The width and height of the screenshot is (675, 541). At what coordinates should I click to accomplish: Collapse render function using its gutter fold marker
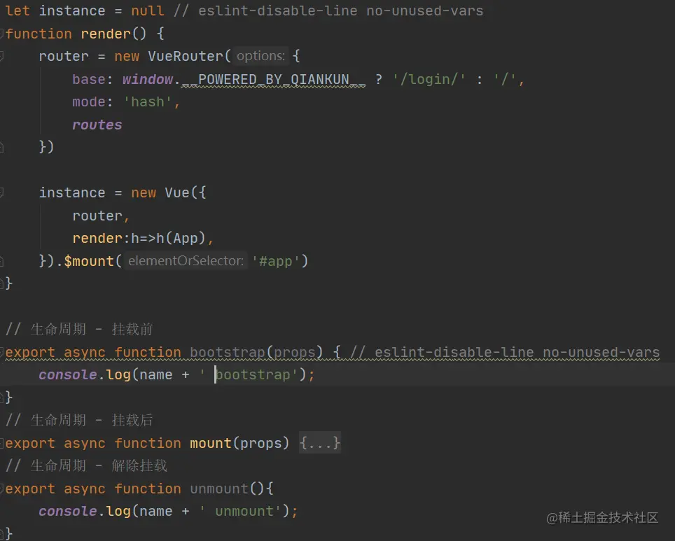pos(1,34)
